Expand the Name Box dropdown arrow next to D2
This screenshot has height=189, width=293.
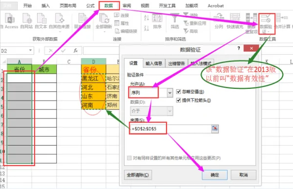(30, 50)
